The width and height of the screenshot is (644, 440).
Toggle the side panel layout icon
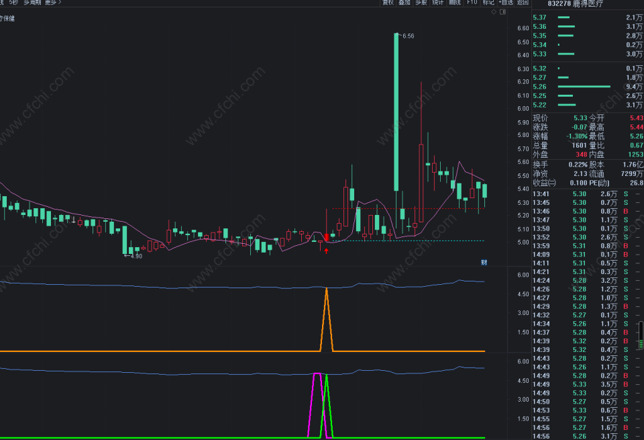502,12
